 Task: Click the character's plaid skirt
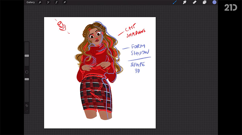click(95, 93)
